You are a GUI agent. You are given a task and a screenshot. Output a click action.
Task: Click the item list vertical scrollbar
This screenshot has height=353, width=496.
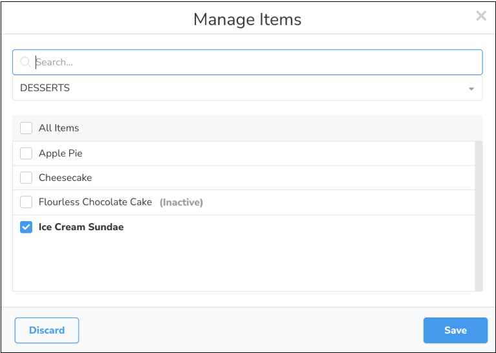click(479, 216)
